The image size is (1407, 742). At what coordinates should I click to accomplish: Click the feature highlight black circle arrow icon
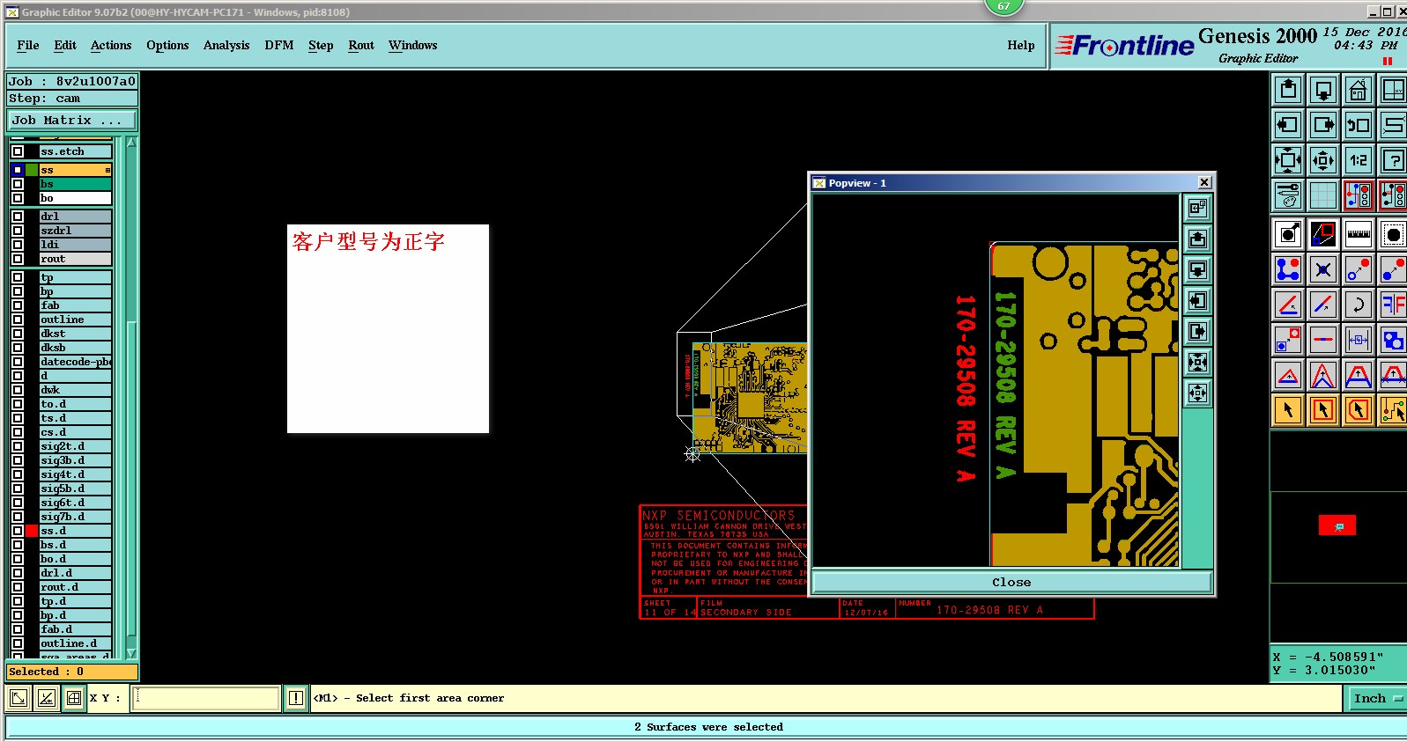[1288, 234]
